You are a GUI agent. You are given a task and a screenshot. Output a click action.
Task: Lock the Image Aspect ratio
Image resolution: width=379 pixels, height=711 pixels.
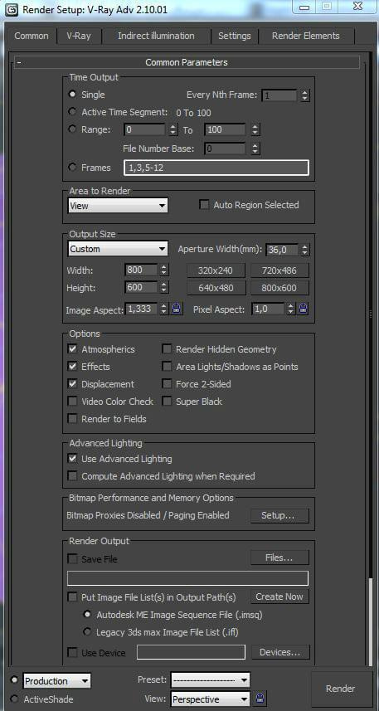tap(177, 309)
